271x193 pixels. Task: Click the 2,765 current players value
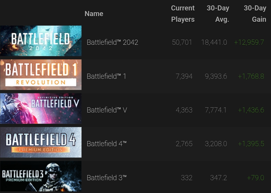[x=184, y=144]
